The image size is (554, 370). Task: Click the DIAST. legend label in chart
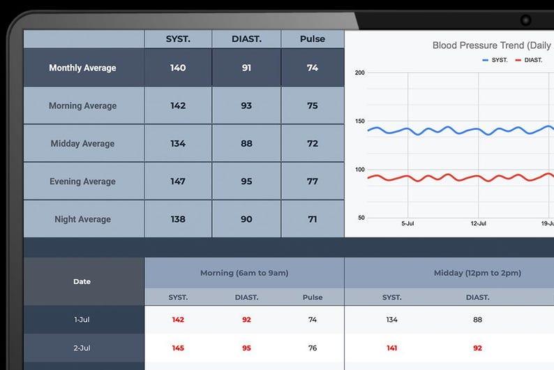(533, 60)
